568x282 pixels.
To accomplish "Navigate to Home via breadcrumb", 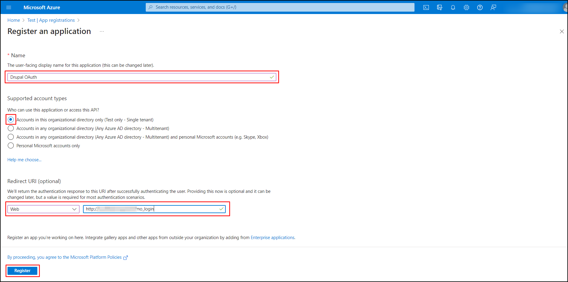I will click(13, 20).
